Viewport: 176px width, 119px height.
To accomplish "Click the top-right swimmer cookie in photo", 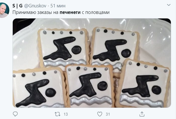I will (115, 47).
